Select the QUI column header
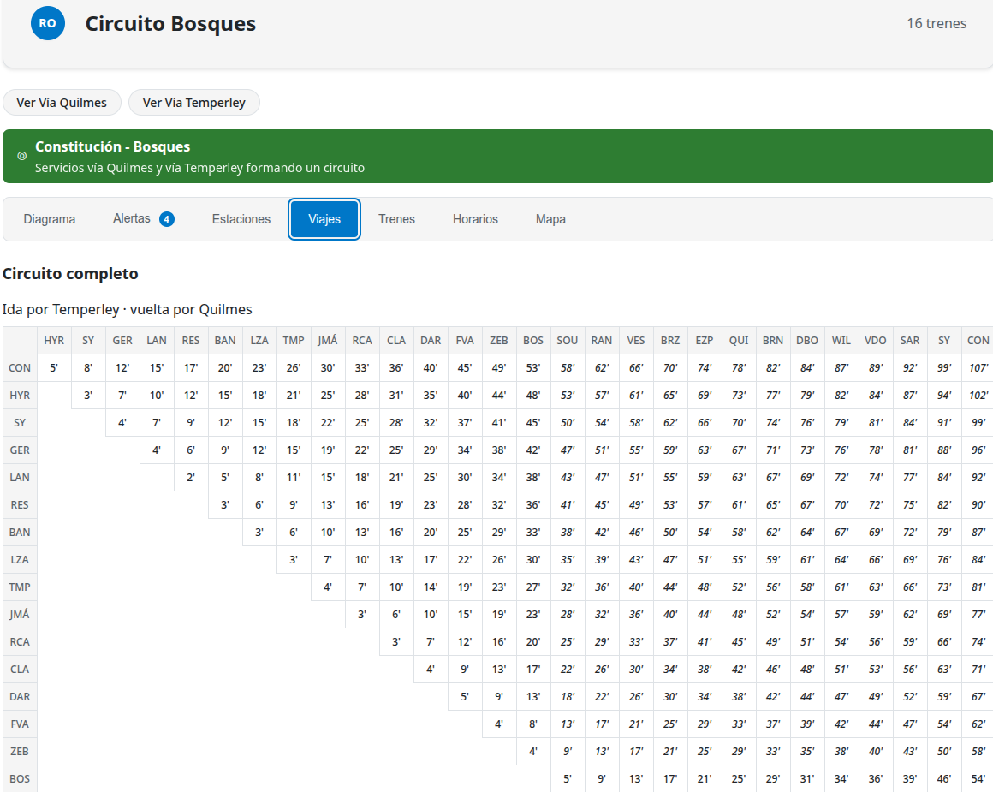Image resolution: width=993 pixels, height=792 pixels. [739, 340]
